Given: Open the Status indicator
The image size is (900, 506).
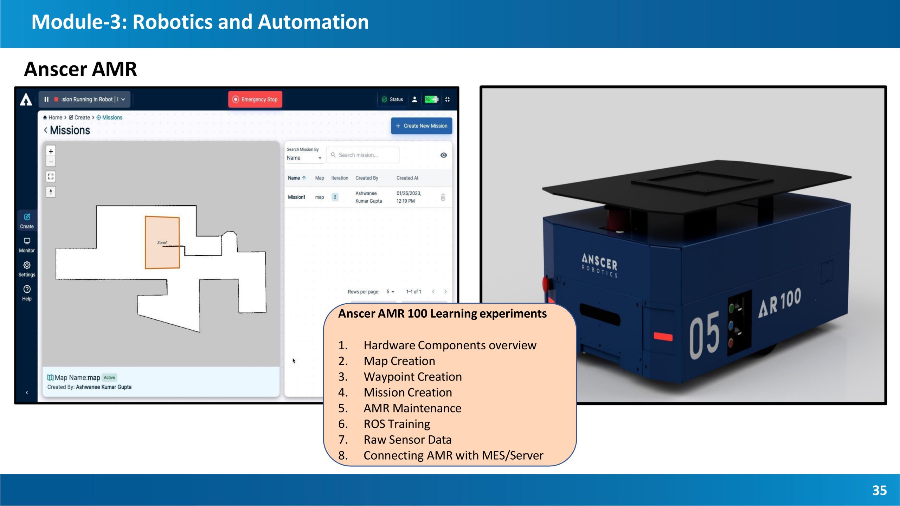Looking at the screenshot, I should [x=392, y=99].
